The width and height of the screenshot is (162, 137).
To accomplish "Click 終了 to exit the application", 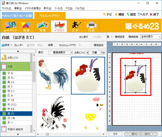I will click(x=154, y=14).
